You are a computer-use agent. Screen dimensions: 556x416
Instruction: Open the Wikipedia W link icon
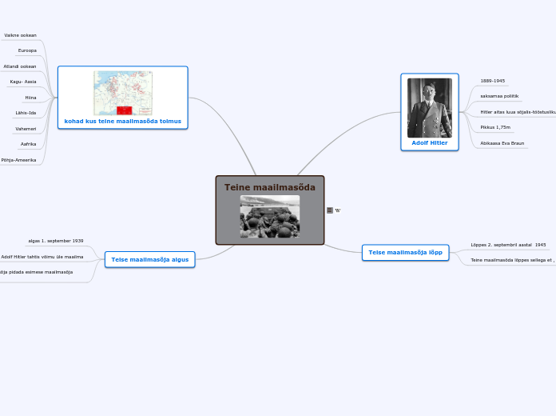pos(338,210)
